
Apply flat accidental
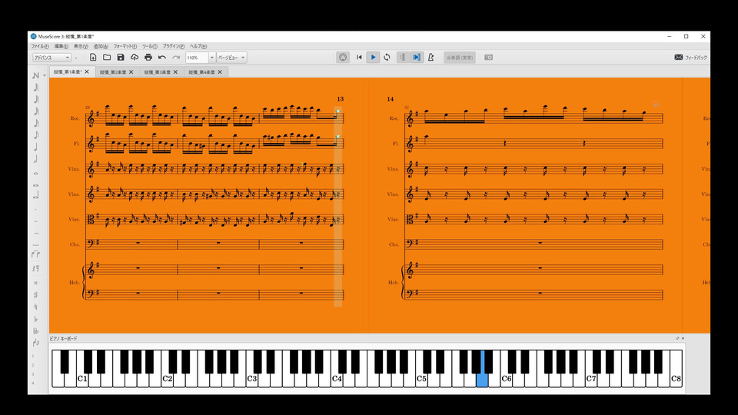click(36, 319)
